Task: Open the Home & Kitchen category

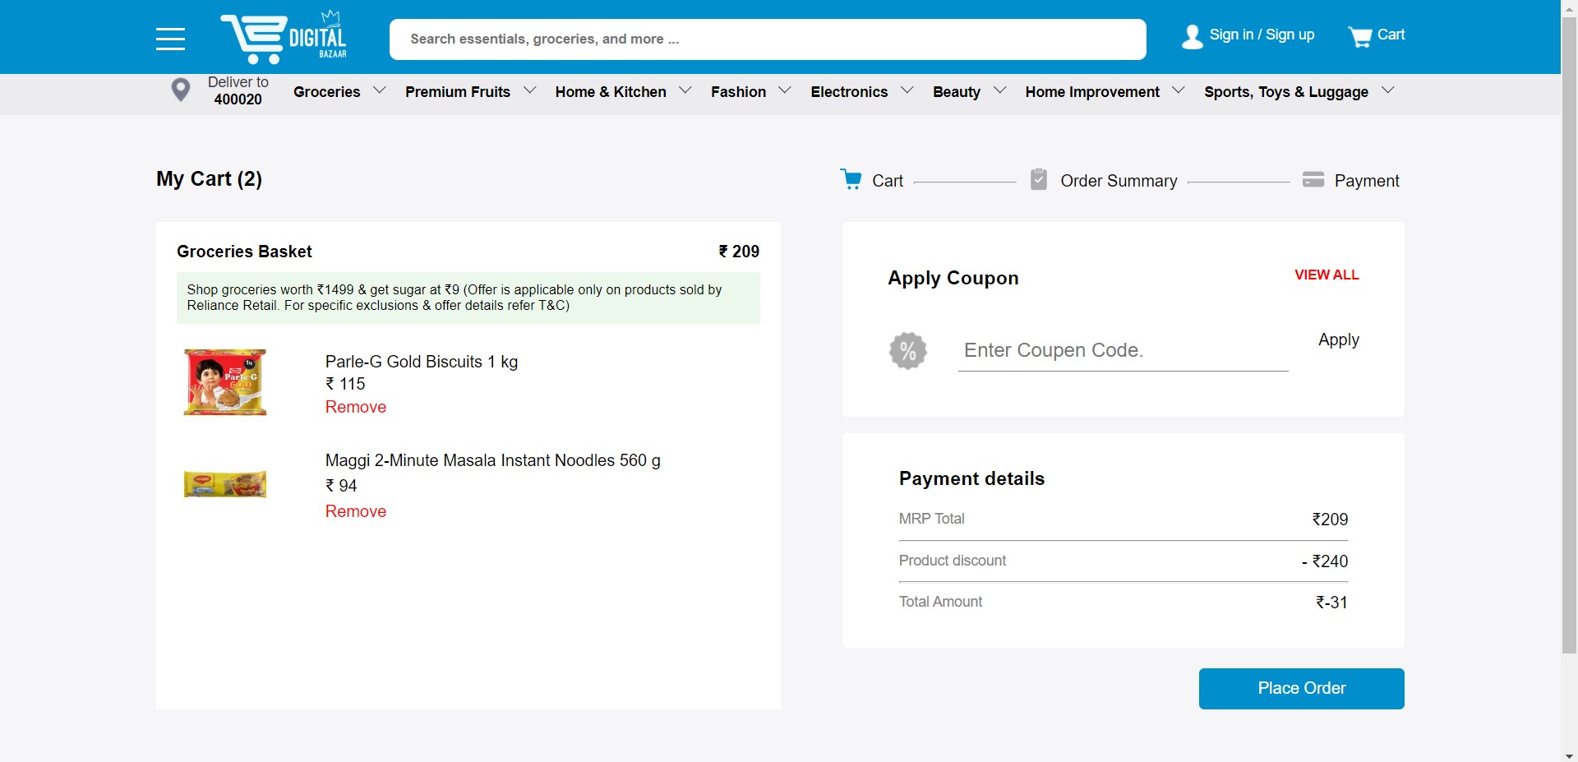Action: click(x=611, y=92)
